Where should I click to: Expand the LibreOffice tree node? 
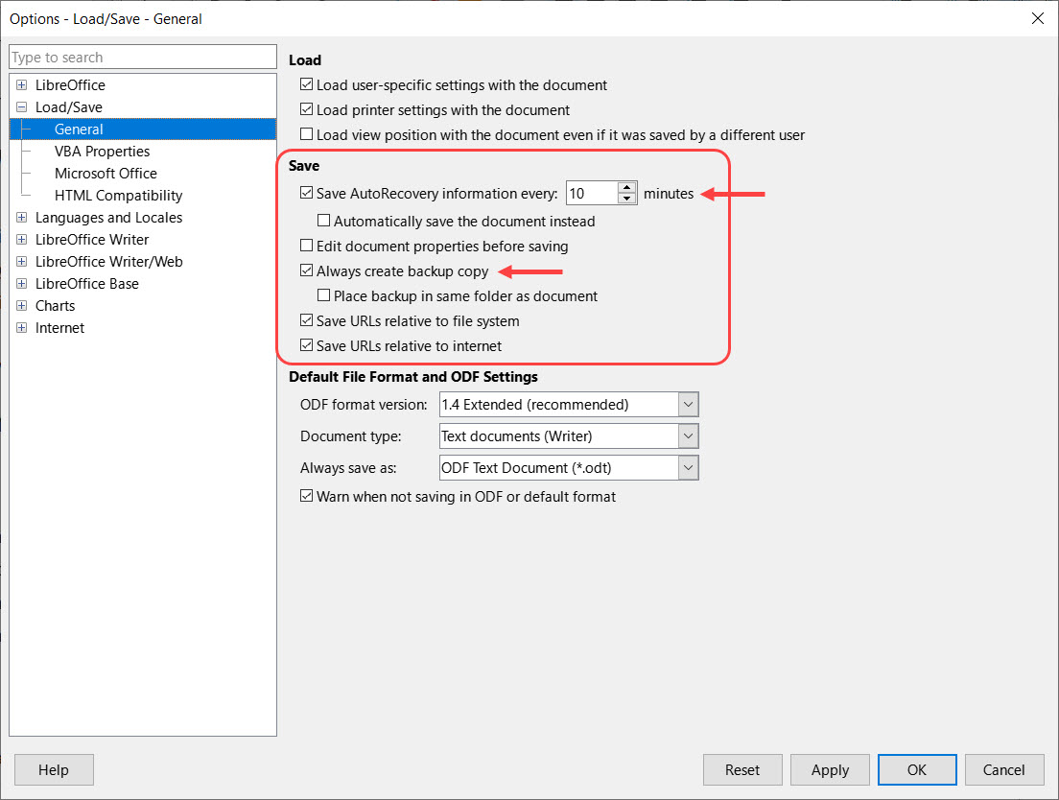[22, 85]
